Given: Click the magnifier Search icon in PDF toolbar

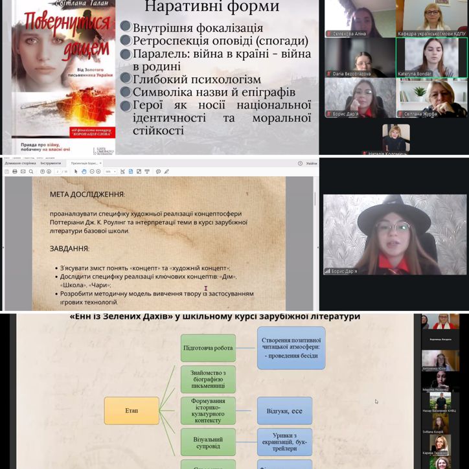Looking at the screenshot, I should click(31, 172).
